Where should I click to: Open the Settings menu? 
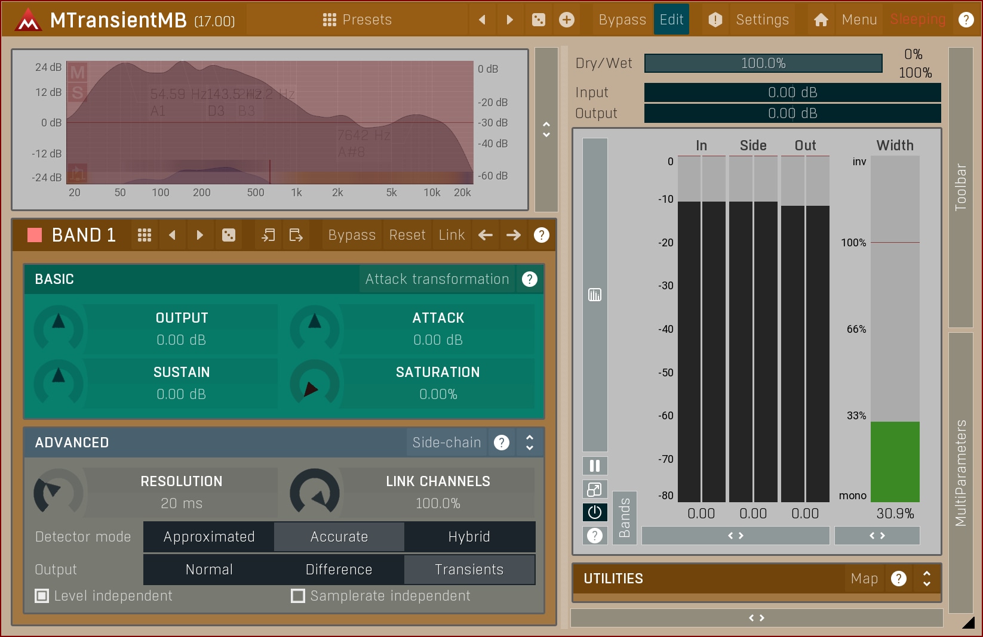click(761, 20)
